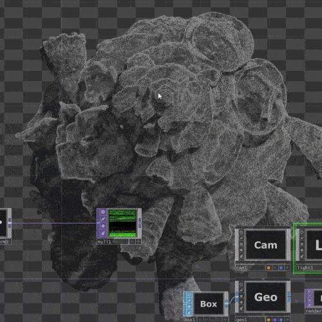Click orange flag beside geo1 name
Screen dimensions: 322x322
click(269, 319)
